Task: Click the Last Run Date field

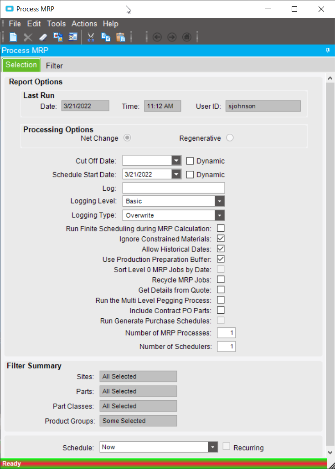Action: coord(85,106)
